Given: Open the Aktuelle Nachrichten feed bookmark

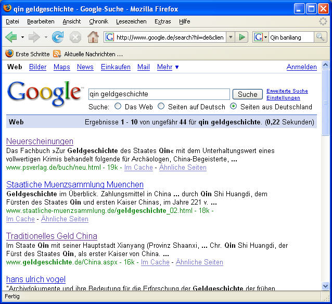Looking at the screenshot, I should point(88,54).
